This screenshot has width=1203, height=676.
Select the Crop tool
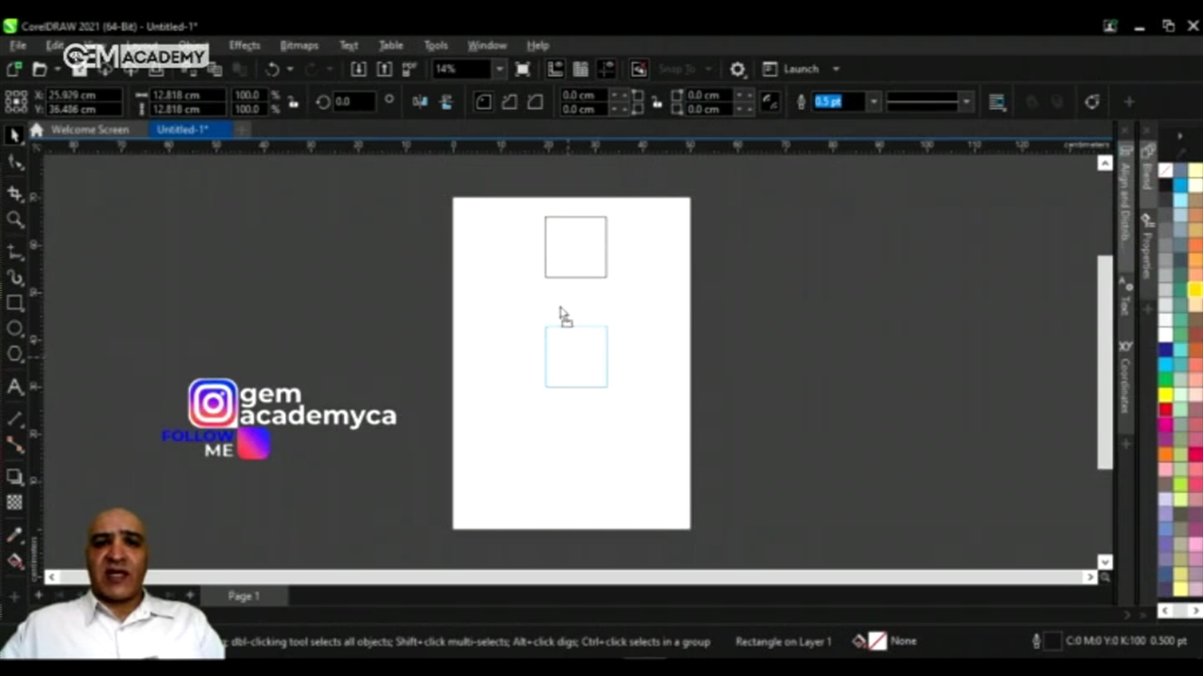point(14,193)
